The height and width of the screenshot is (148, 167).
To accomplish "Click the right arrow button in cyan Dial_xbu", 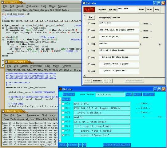I will (85, 145).
